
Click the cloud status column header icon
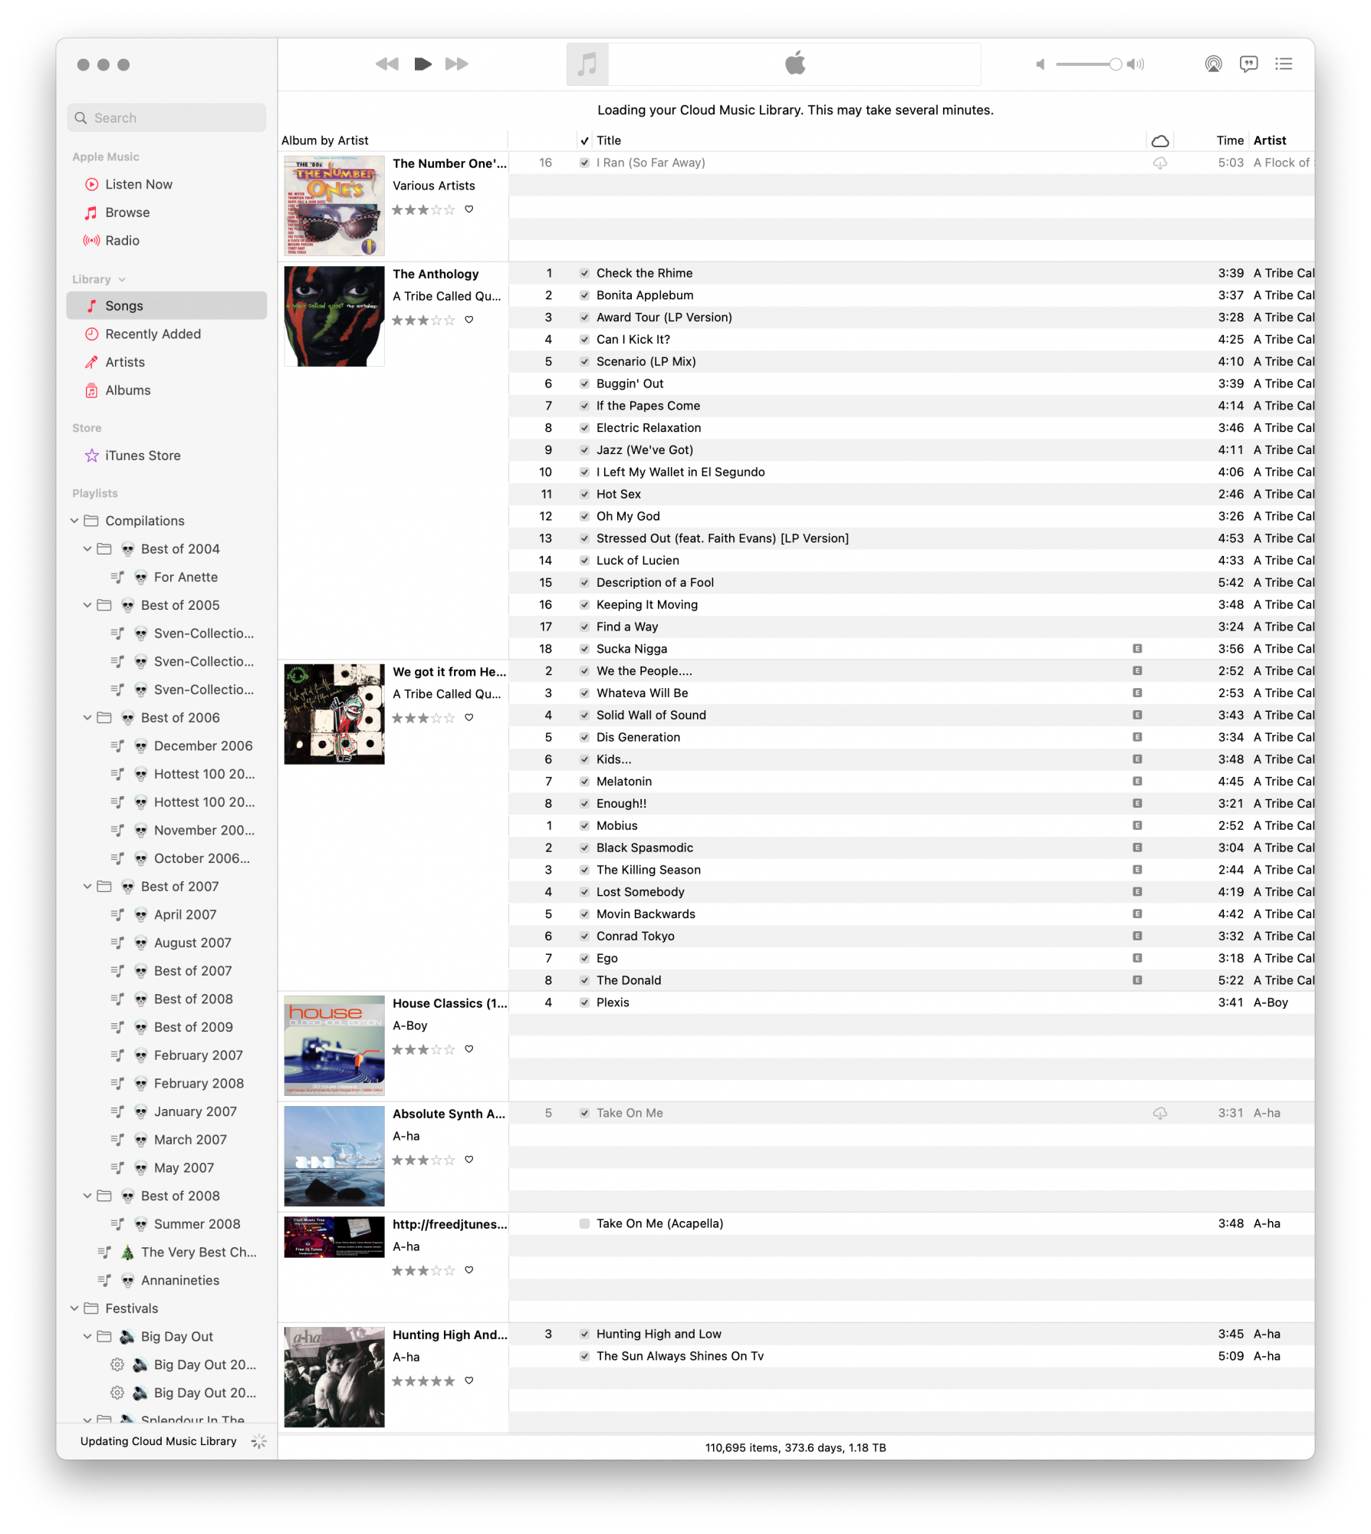pyautogui.click(x=1160, y=140)
